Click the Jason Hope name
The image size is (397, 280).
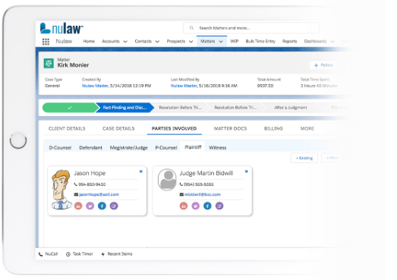coord(90,173)
